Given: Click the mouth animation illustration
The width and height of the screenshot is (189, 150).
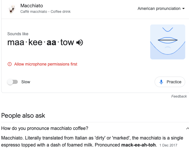Looking at the screenshot, I should coord(167,42).
